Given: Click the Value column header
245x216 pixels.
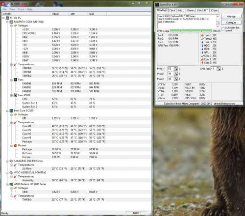Looking at the screenshot, I should [x=60, y=14].
